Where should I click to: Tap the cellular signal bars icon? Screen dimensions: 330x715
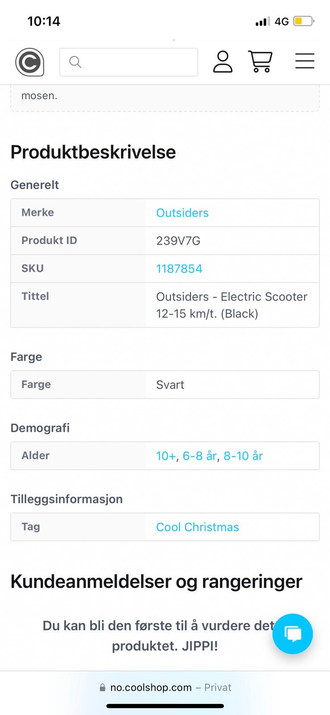click(262, 21)
